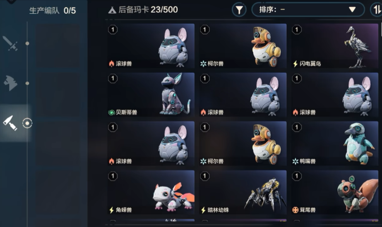Image resolution: width=382 pixels, height=227 pixels.
Task: Click the white triangle arrow in sort box
Action: 352,10
